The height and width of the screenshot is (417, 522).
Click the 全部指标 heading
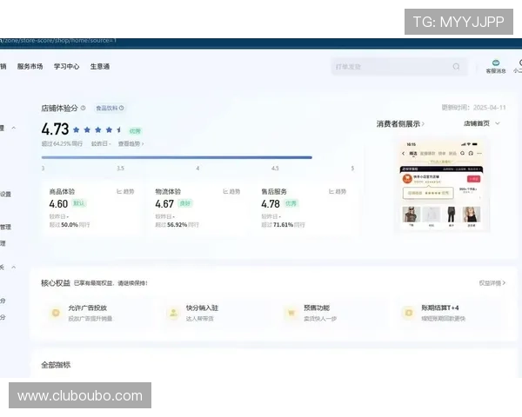click(x=56, y=365)
